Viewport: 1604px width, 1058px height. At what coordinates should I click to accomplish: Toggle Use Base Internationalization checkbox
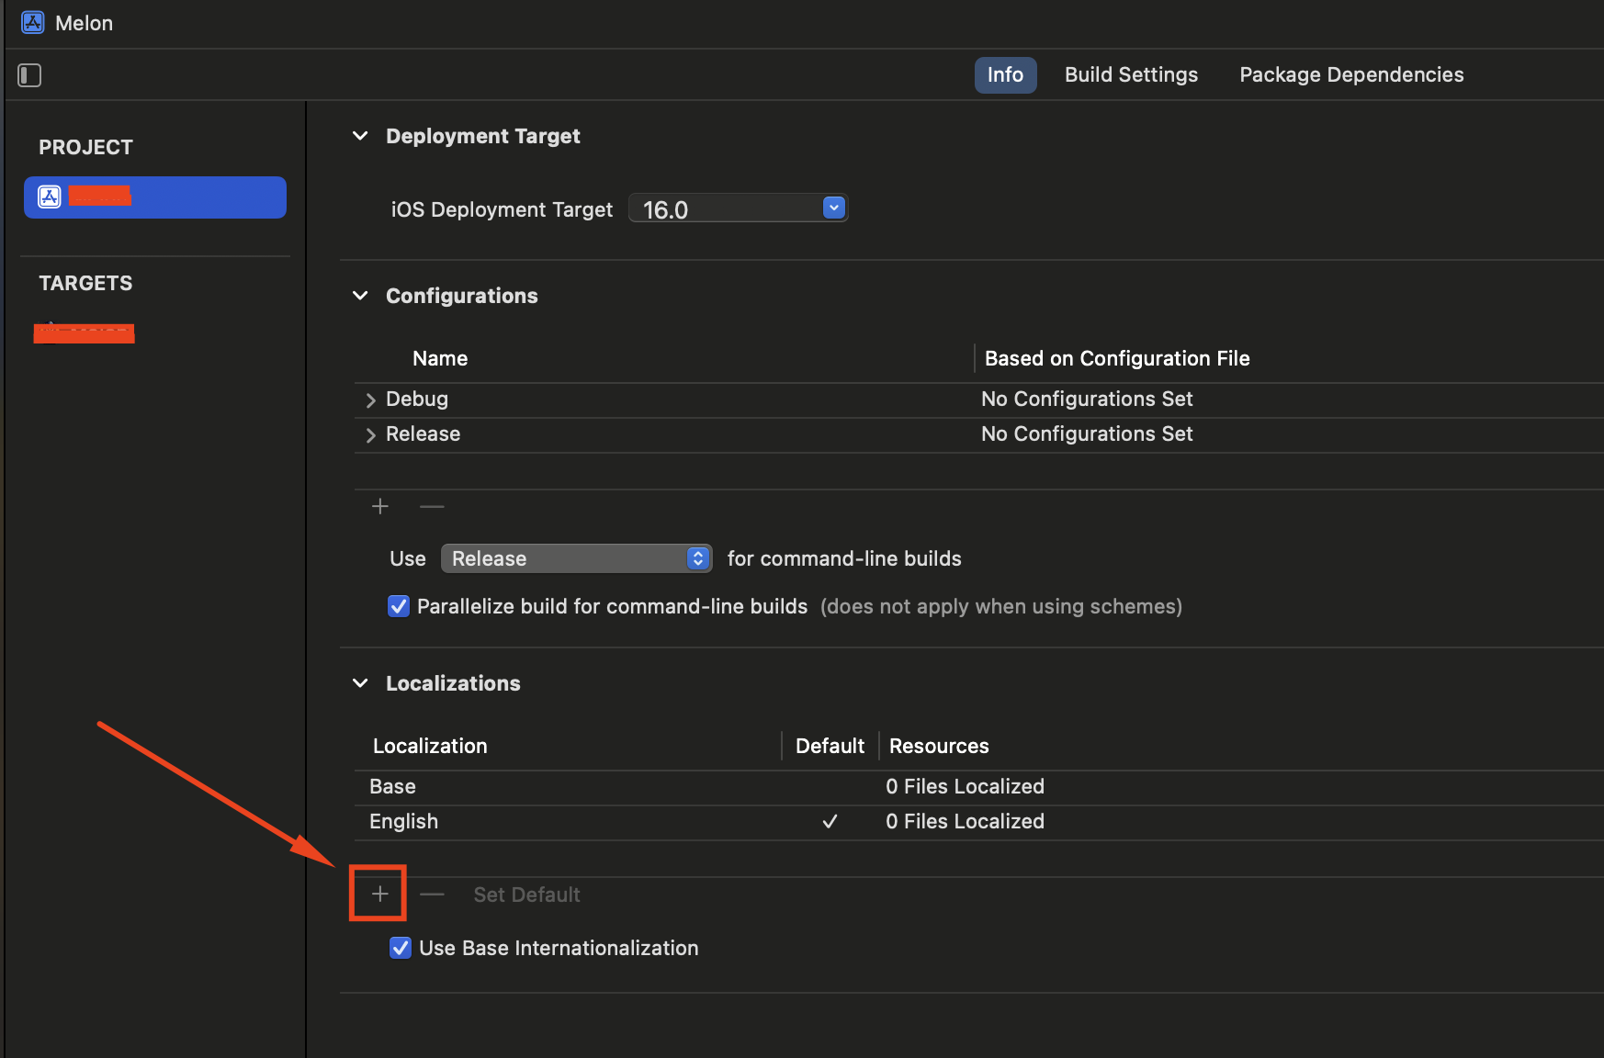click(401, 948)
